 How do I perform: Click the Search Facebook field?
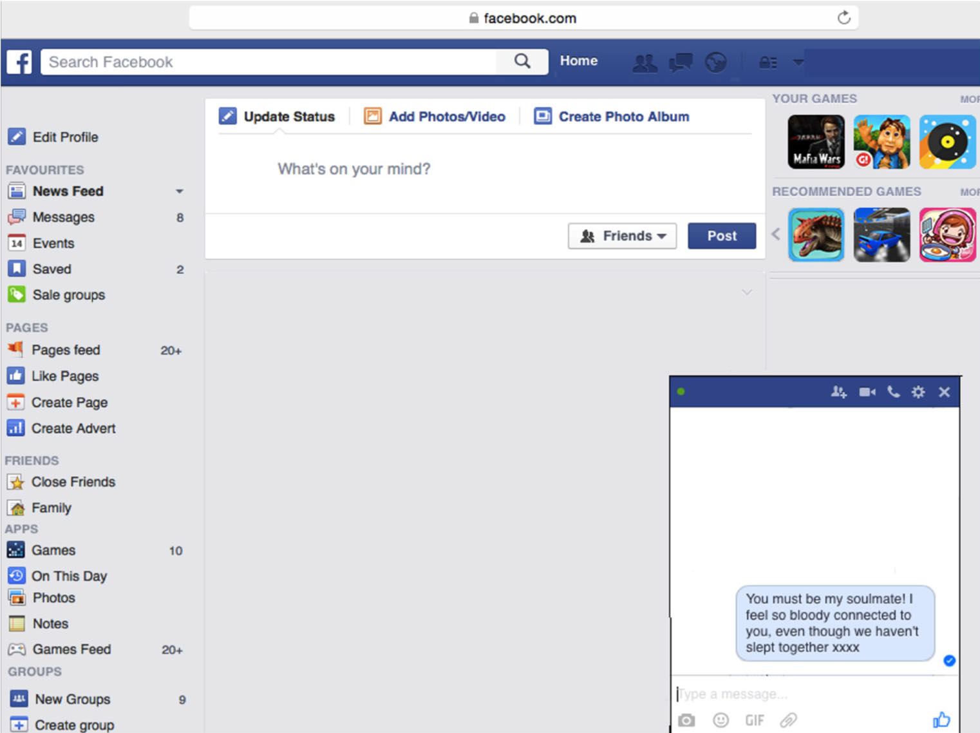click(x=269, y=62)
